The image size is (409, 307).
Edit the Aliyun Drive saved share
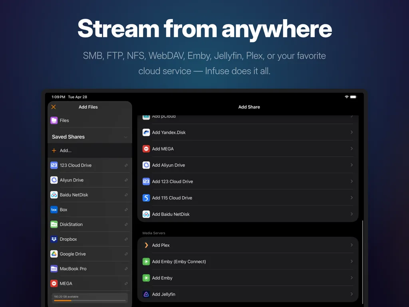[x=126, y=180]
